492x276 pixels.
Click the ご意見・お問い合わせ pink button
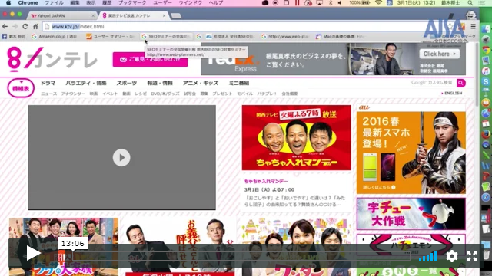(x=151, y=59)
